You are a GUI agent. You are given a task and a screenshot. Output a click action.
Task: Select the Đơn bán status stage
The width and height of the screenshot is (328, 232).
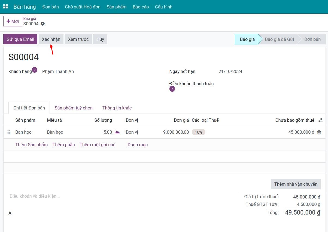[x=312, y=39]
